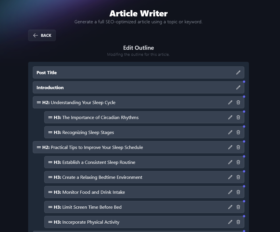Delete "Create a Relaxing Bedtime Environment"
This screenshot has width=280, height=232.
pos(238,177)
